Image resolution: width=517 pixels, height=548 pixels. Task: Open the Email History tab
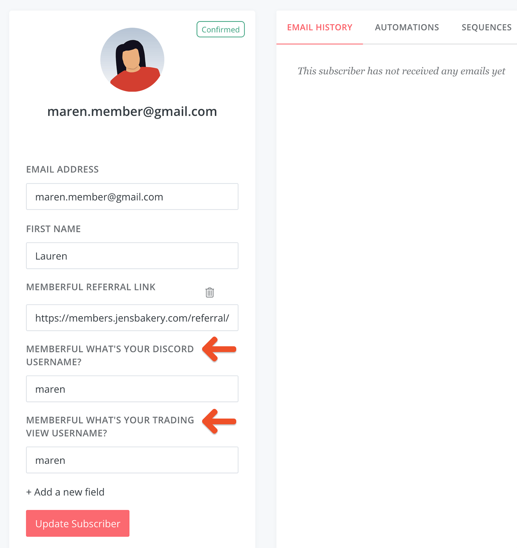[x=320, y=27]
